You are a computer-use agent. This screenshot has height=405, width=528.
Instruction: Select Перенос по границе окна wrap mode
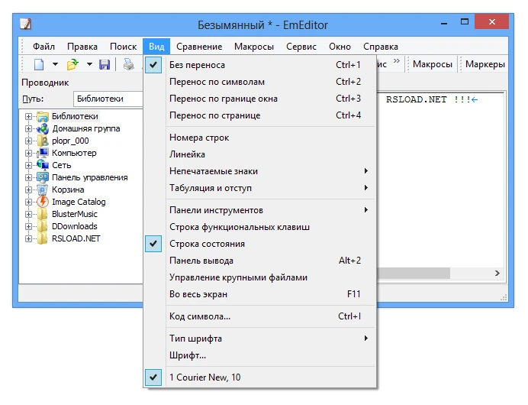click(223, 99)
